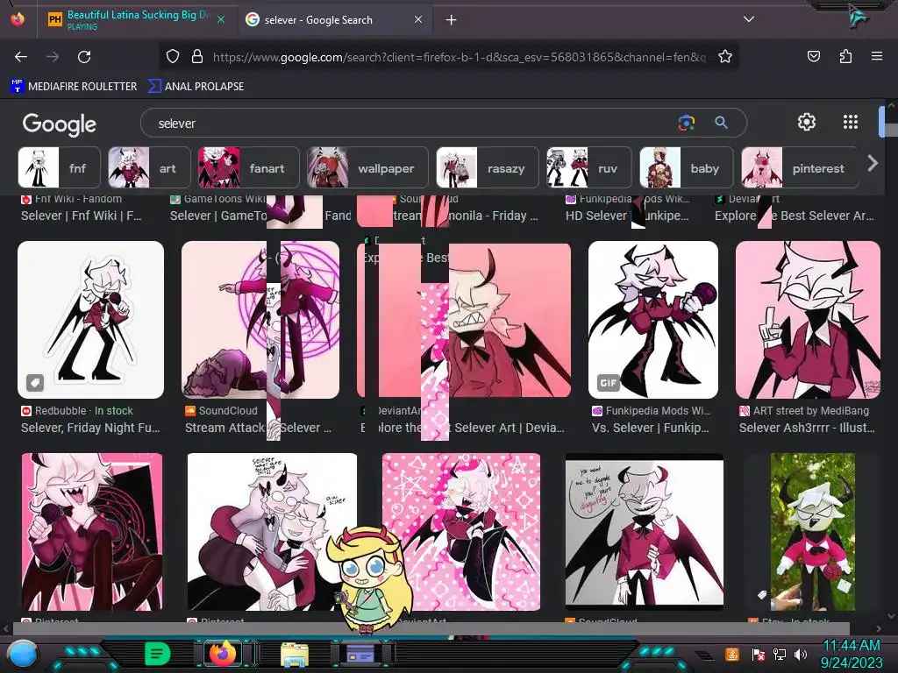The image size is (898, 673).
Task: Click the GIF badge on Funkipedia thumbnail
Action: tap(609, 382)
